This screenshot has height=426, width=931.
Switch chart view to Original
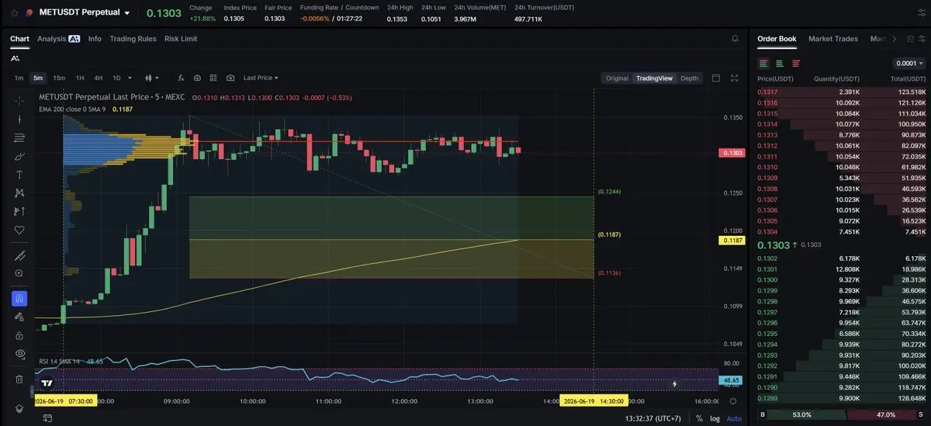coord(617,78)
